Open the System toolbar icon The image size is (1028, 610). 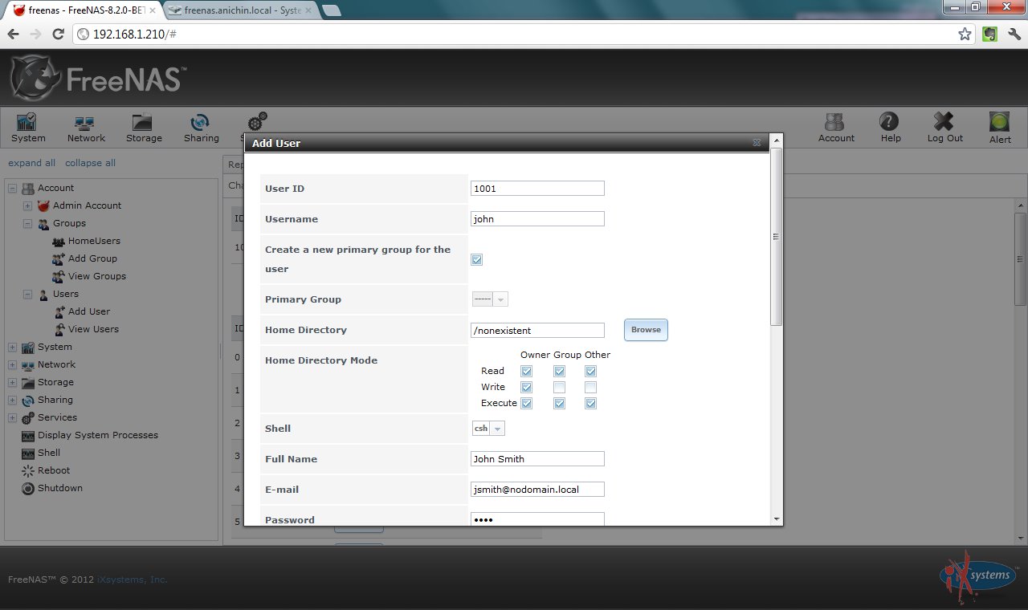28,127
